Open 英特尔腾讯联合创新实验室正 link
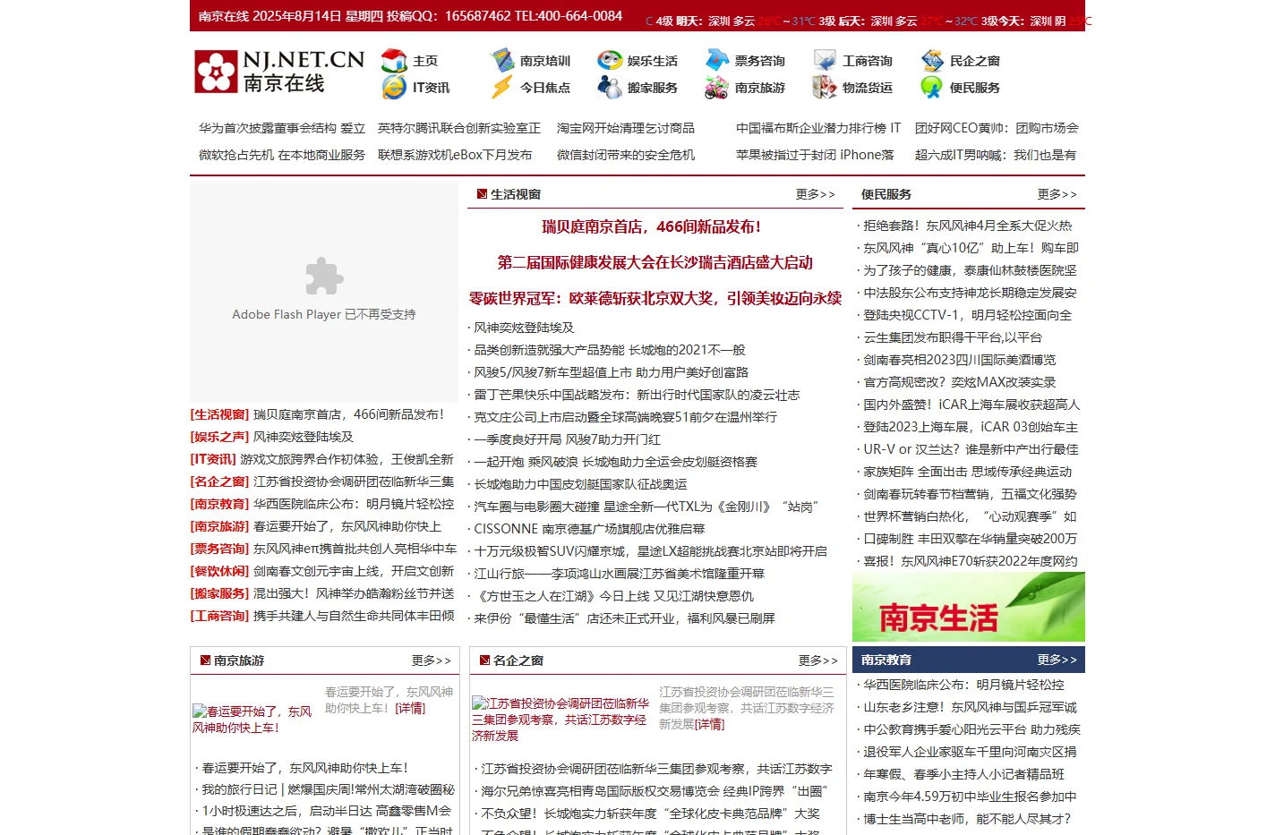 click(459, 128)
